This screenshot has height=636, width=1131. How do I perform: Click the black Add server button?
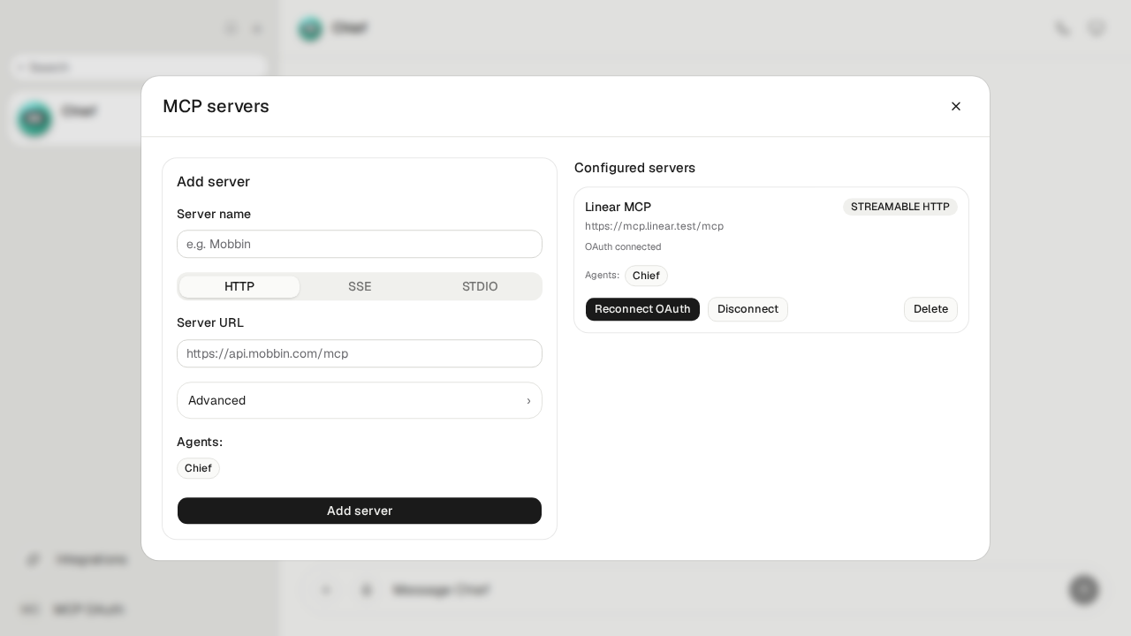360,511
